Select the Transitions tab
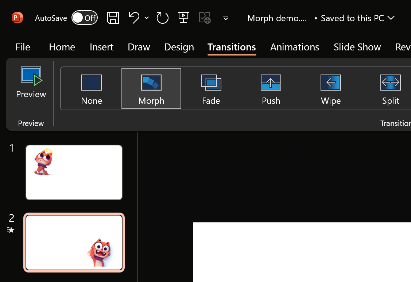Viewport: 411px width, 282px height. 232,47
